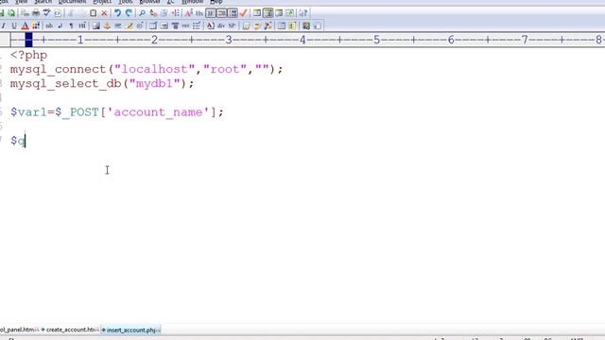Place cursor after $q on last line
This screenshot has height=340, width=605.
click(26, 141)
